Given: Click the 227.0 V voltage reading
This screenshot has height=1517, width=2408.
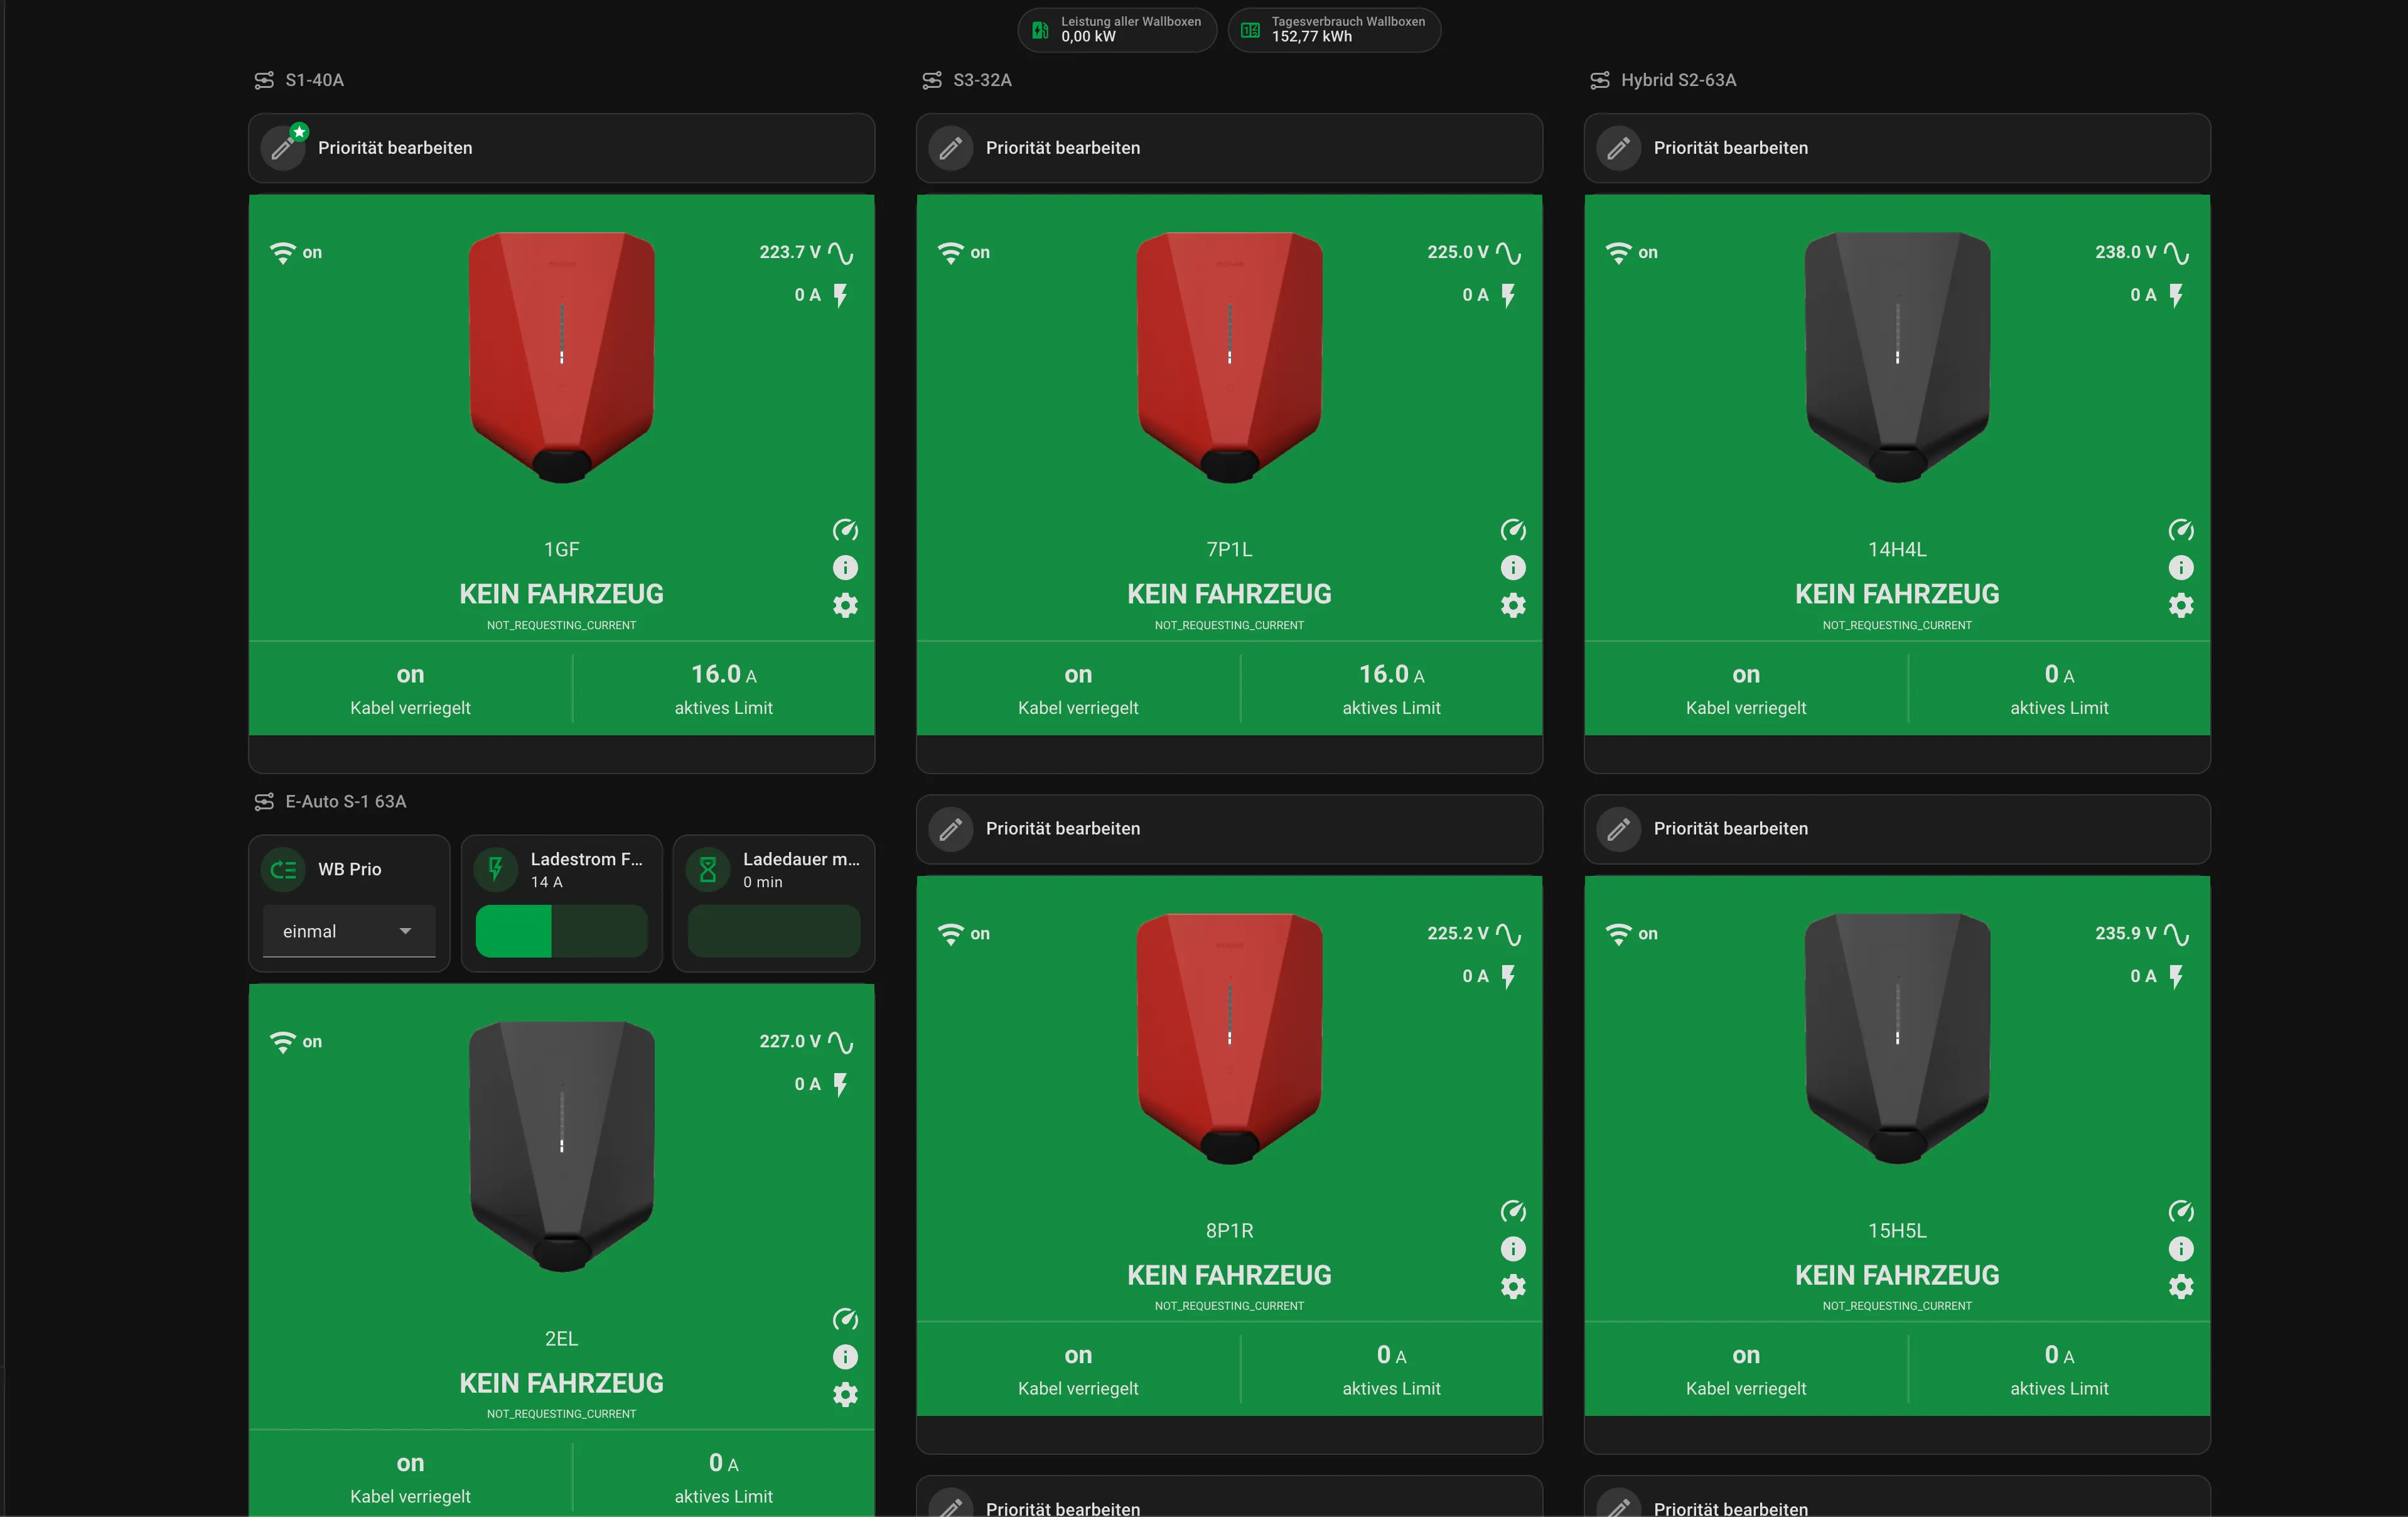Looking at the screenshot, I should pyautogui.click(x=790, y=1041).
